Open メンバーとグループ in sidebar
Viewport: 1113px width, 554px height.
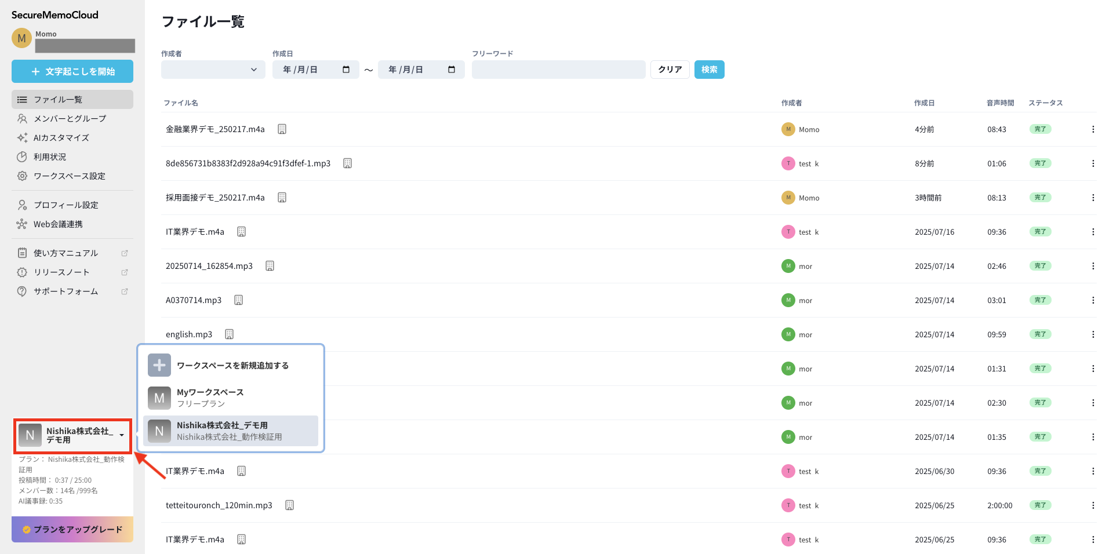pyautogui.click(x=70, y=119)
